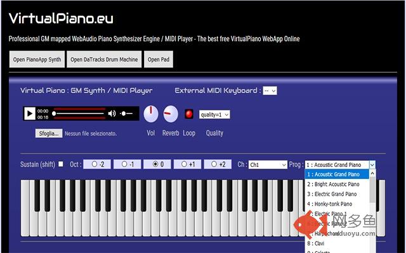Select octave 0 radio button
Screen dimensions: 406x253
tap(155, 164)
